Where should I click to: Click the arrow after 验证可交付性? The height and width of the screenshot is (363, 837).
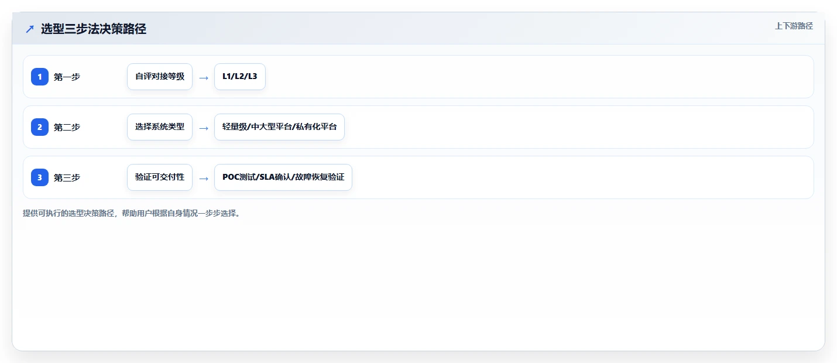pos(204,179)
